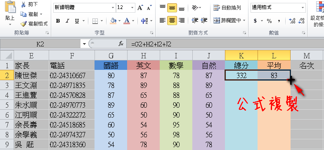Select row 5 header
The image size is (324, 150).
(7, 105)
